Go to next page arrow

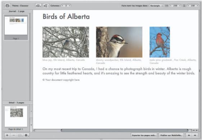(x=195, y=135)
